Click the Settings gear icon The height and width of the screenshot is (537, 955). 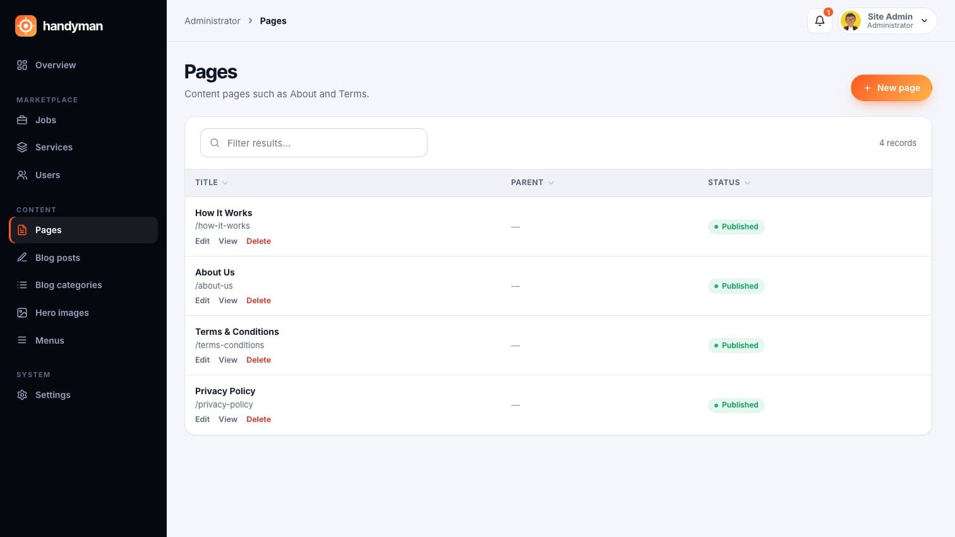click(x=22, y=395)
